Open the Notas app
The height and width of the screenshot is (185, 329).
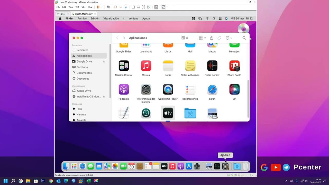[x=168, y=66]
